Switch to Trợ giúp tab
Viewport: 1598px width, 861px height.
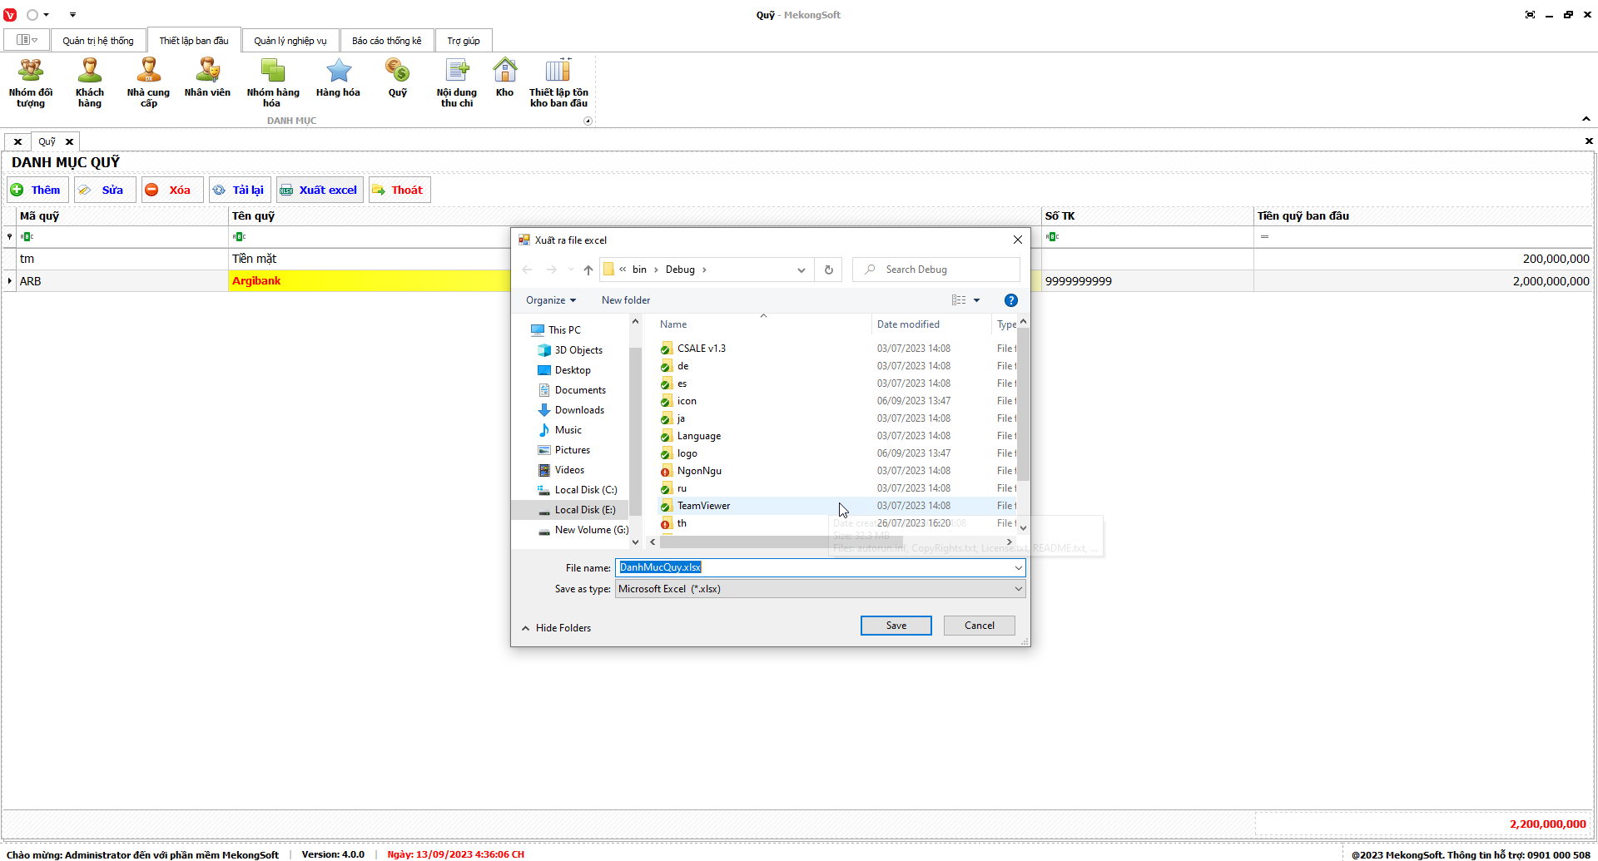(x=464, y=41)
